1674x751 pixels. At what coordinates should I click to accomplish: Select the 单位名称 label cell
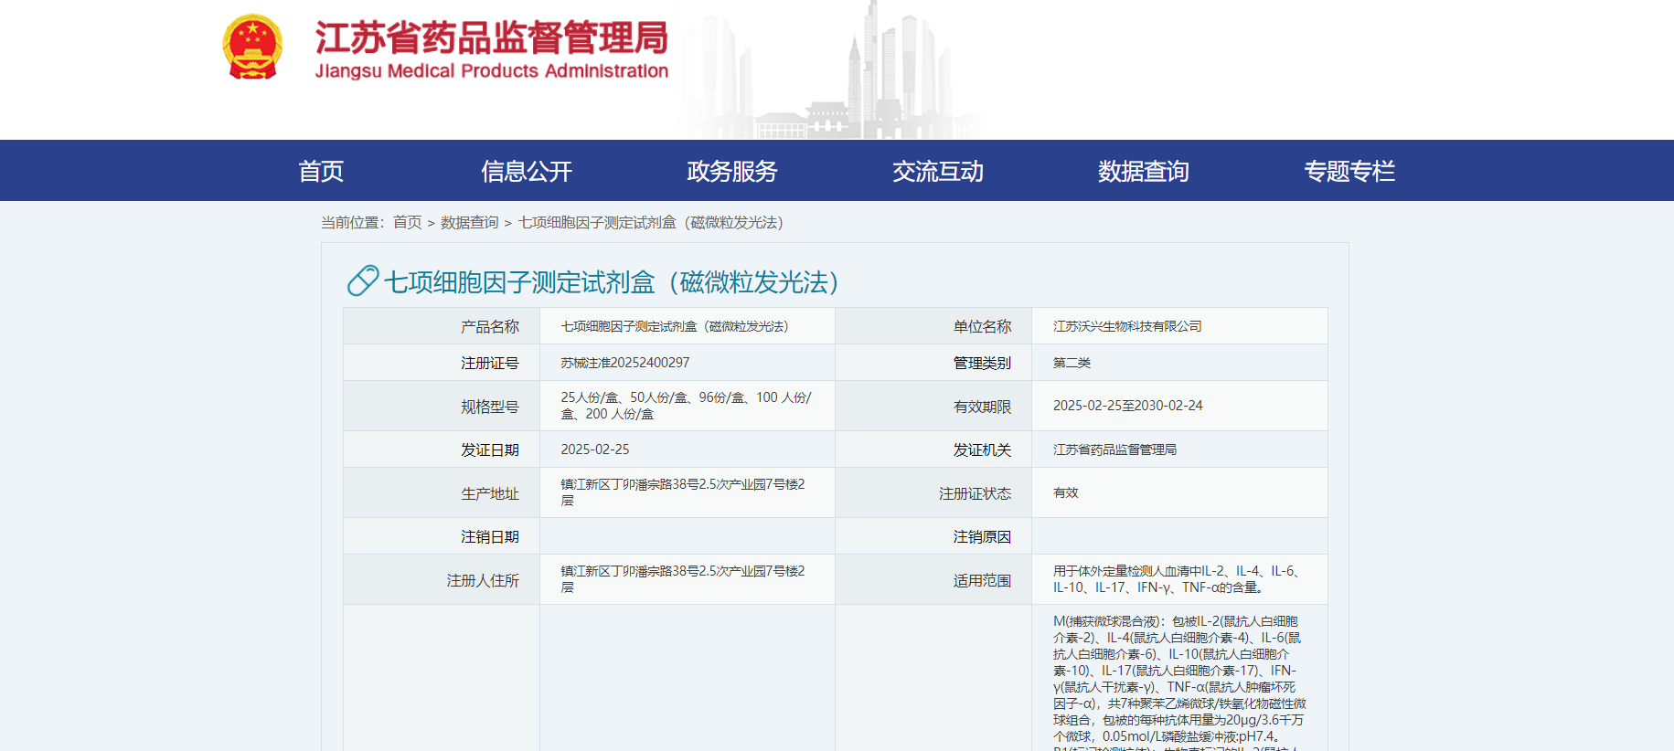pyautogui.click(x=933, y=326)
